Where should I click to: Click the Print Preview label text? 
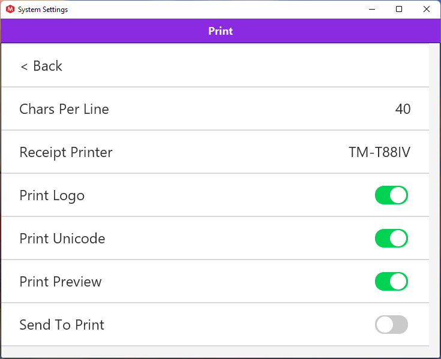61,282
